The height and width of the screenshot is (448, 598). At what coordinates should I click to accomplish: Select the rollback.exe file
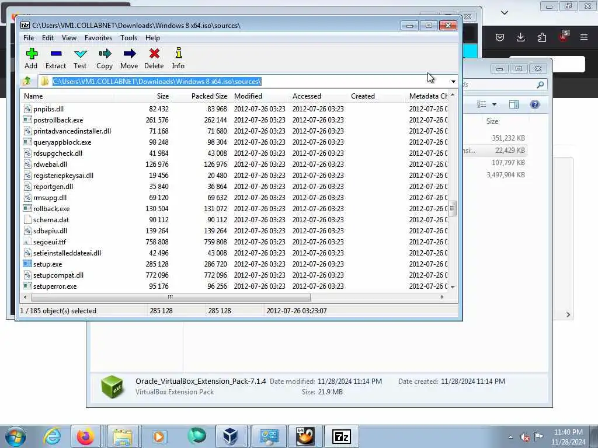(x=51, y=208)
